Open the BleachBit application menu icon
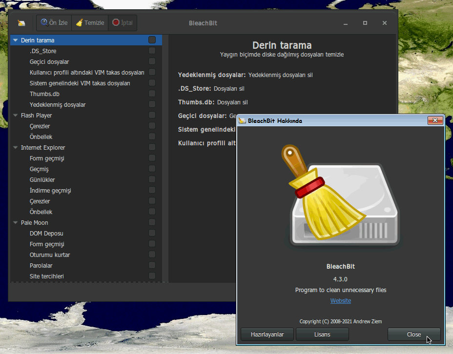453x354 pixels. tap(21, 23)
